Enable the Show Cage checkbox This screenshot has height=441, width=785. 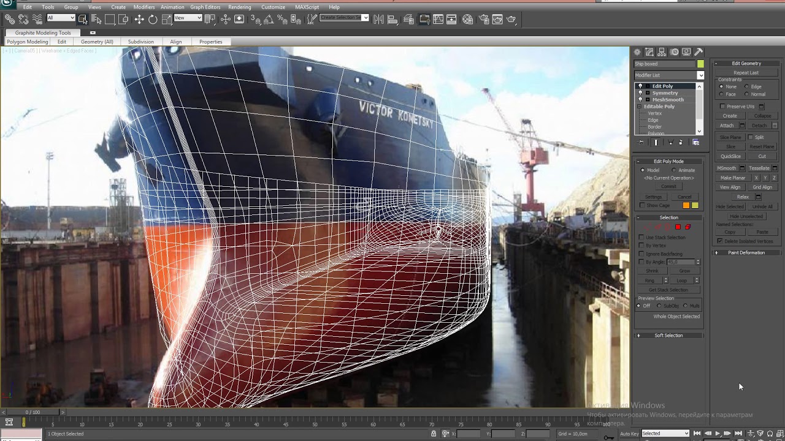(x=642, y=205)
